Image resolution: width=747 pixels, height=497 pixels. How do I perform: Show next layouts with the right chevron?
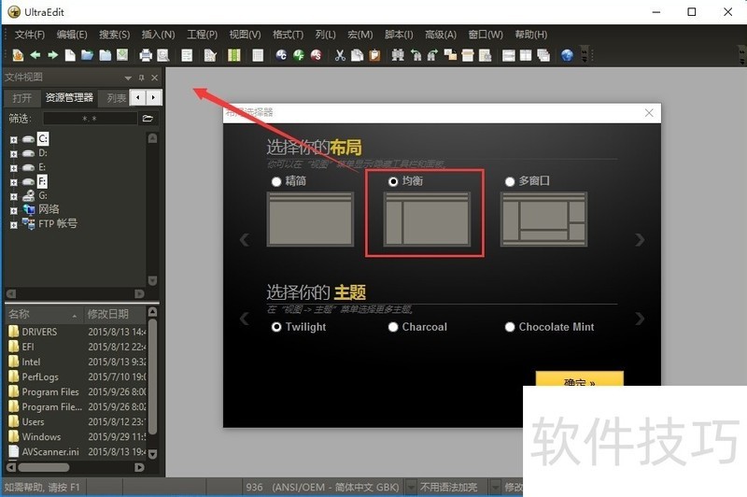640,240
